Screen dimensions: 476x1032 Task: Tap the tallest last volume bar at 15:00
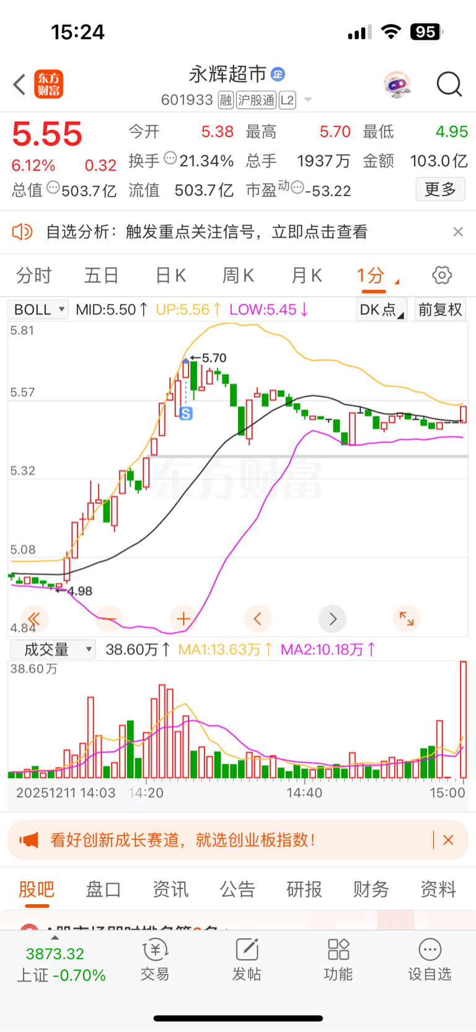point(463,720)
